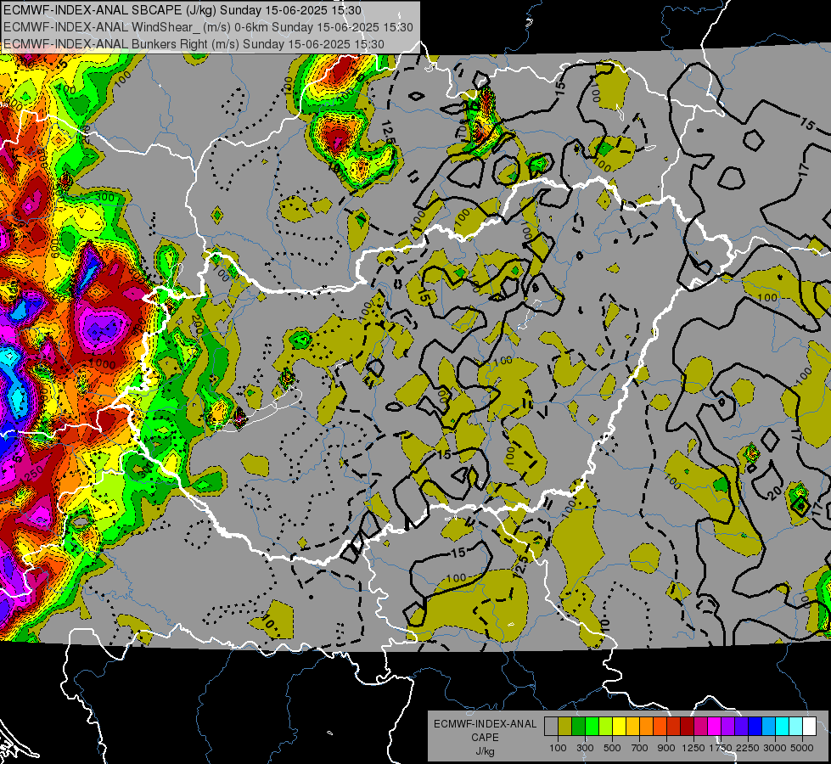Image resolution: width=831 pixels, height=764 pixels.
Task: Click the orange 700–800 legend swatch
Action: (x=647, y=727)
